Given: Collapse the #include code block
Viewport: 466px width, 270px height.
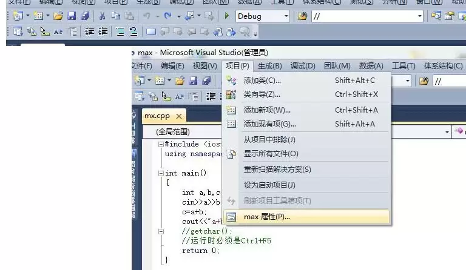Looking at the screenshot, I should tap(161, 144).
